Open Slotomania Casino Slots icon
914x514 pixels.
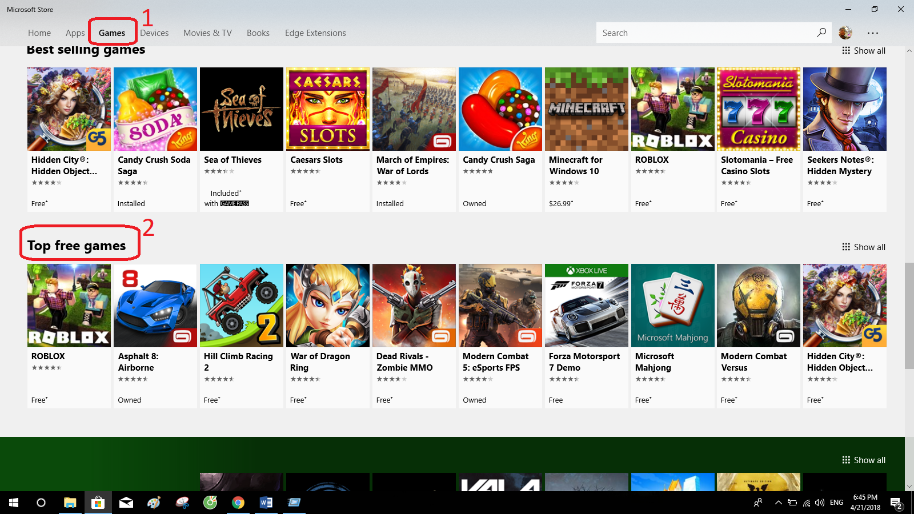point(759,109)
